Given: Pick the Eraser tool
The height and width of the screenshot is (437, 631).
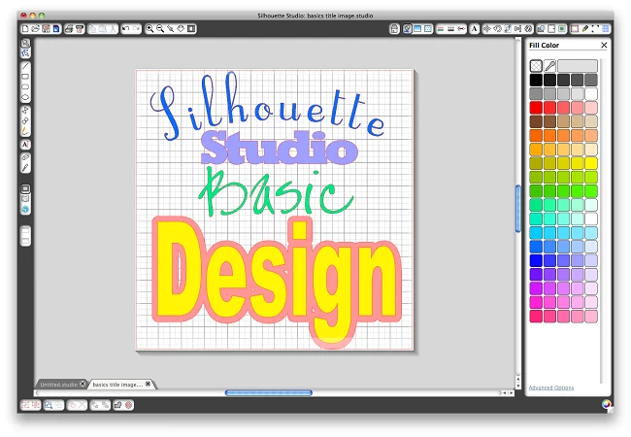Looking at the screenshot, I should click(25, 156).
